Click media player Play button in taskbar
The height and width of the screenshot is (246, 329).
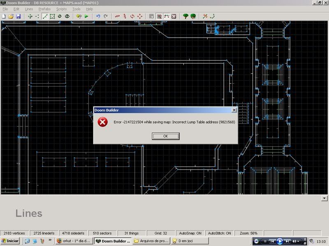point(280,241)
